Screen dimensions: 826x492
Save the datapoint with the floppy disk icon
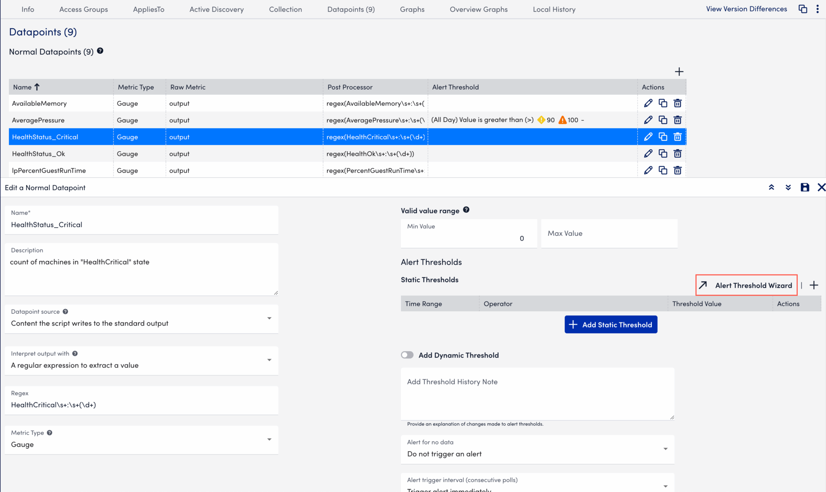pos(805,187)
